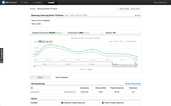The height and width of the screenshot is (106, 171).
Task: Open the Identify menu item
Action: [37, 3]
